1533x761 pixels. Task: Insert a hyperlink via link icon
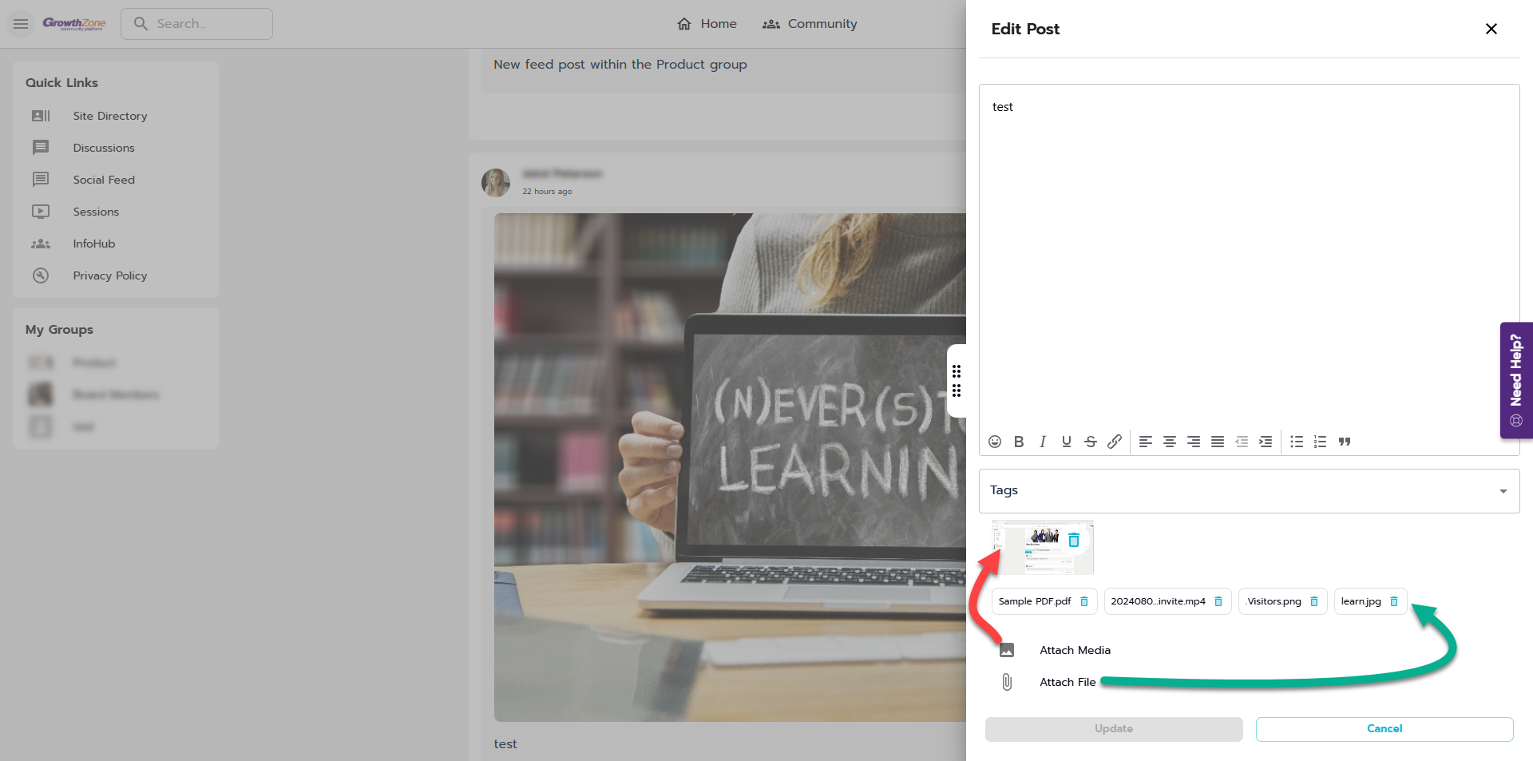[1115, 442]
